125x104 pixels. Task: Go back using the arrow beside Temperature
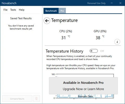pyautogui.click(x=47, y=21)
